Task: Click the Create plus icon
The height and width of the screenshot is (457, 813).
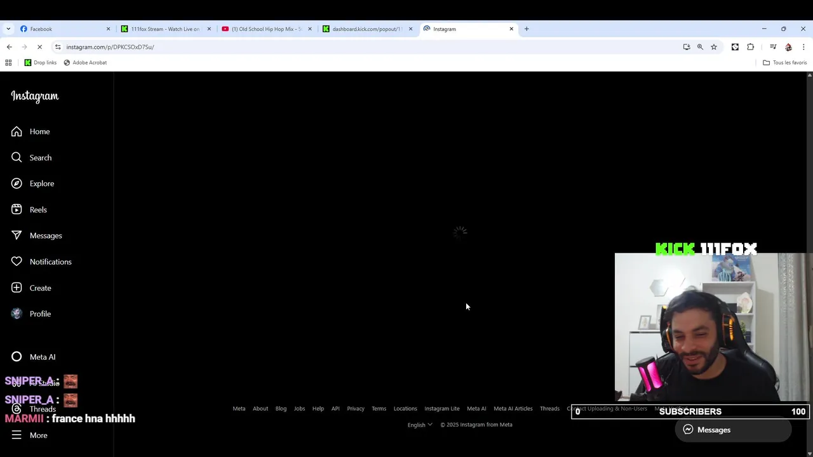Action: [x=17, y=288]
